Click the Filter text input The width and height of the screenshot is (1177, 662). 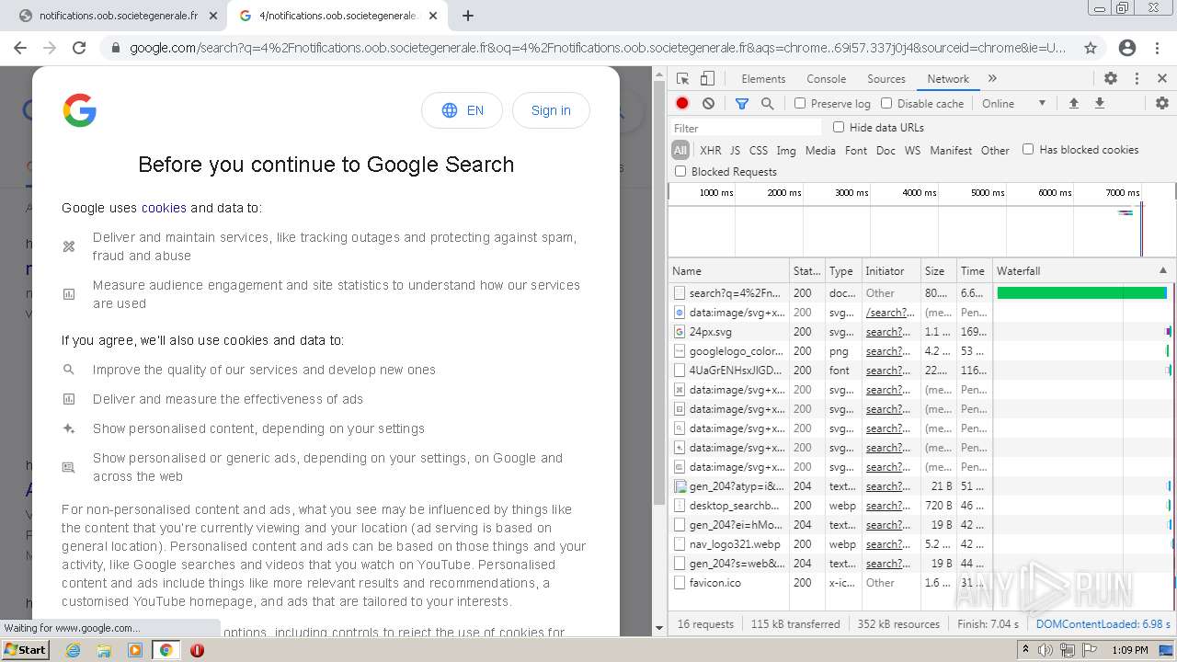[x=746, y=128]
